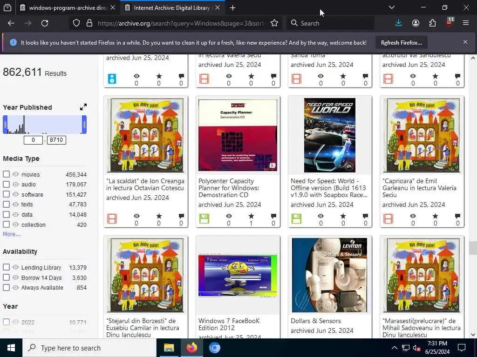Open the Dollars & Sensors title link

[316, 321]
